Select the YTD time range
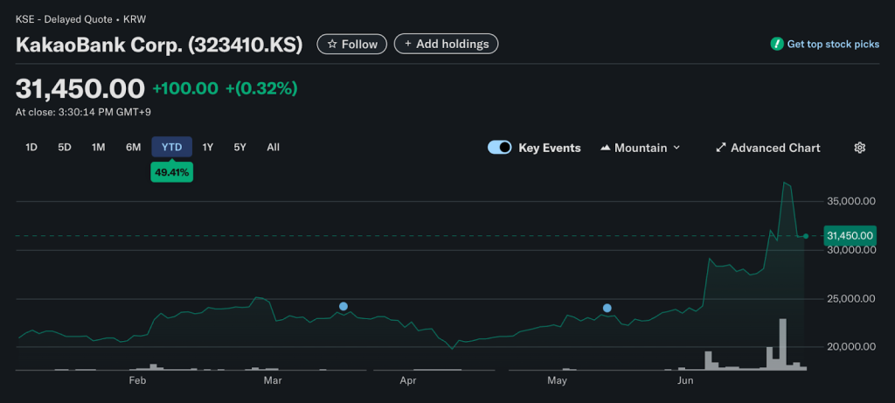The image size is (895, 403). pos(172,147)
